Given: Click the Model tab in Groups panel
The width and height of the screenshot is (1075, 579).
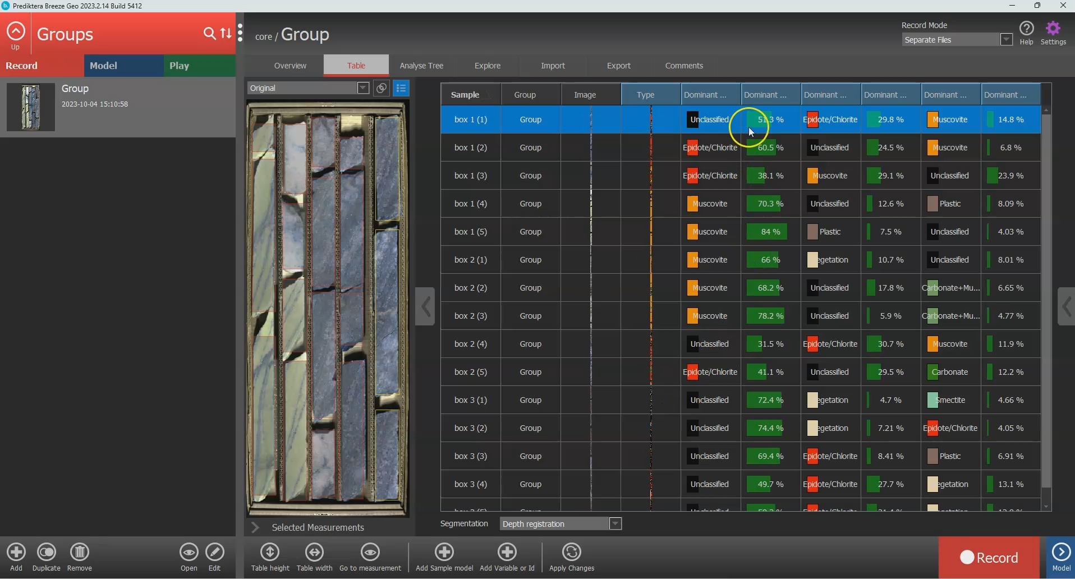Looking at the screenshot, I should pyautogui.click(x=123, y=66).
